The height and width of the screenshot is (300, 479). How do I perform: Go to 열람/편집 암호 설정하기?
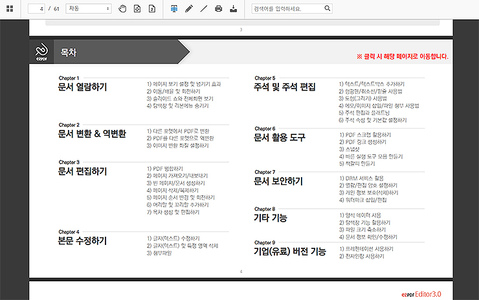(368, 186)
